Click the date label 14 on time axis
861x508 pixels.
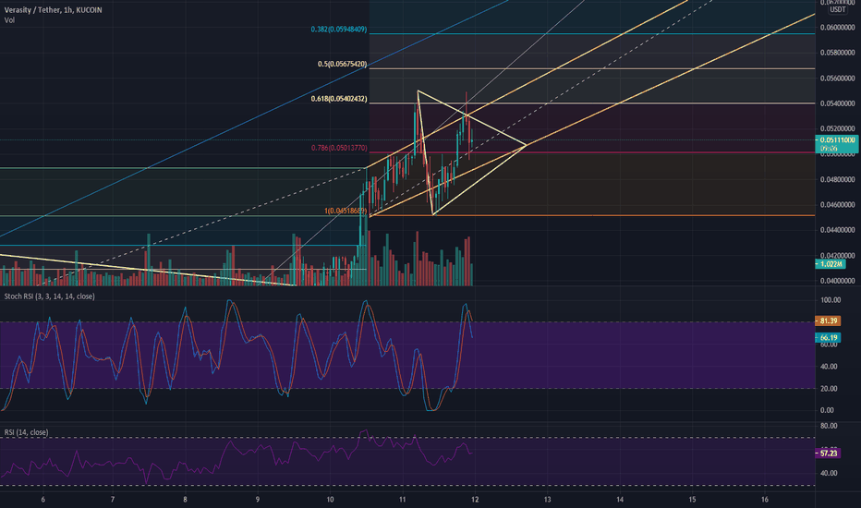tap(620, 500)
